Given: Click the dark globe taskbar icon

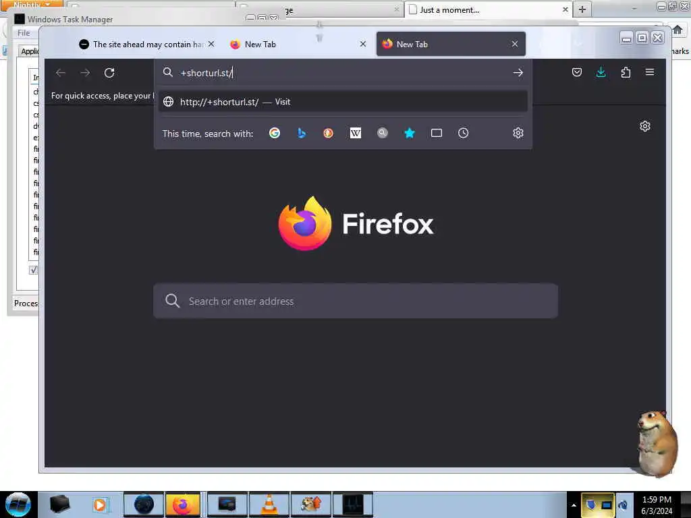Looking at the screenshot, I should [x=144, y=505].
